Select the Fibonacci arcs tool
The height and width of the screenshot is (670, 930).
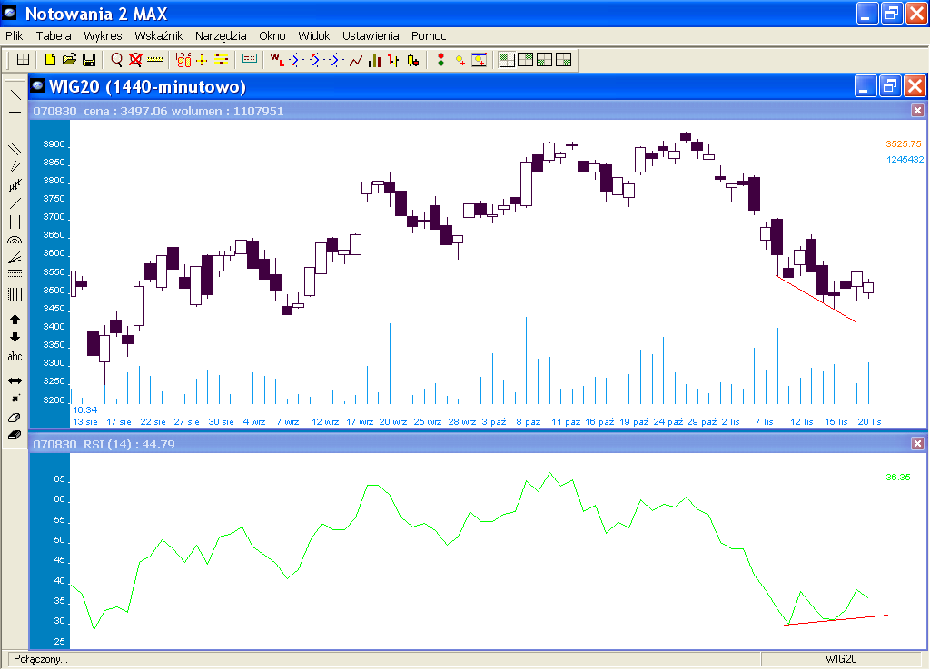15,241
